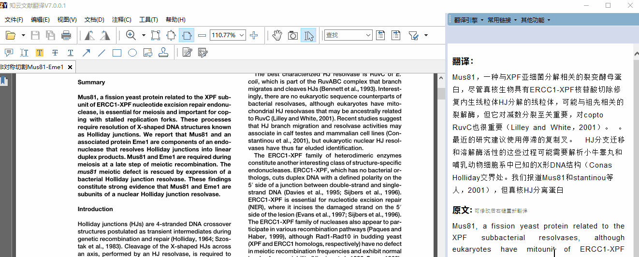Viewport: 639px width, 257px height.
Task: Click the save document icon
Action: 35,35
